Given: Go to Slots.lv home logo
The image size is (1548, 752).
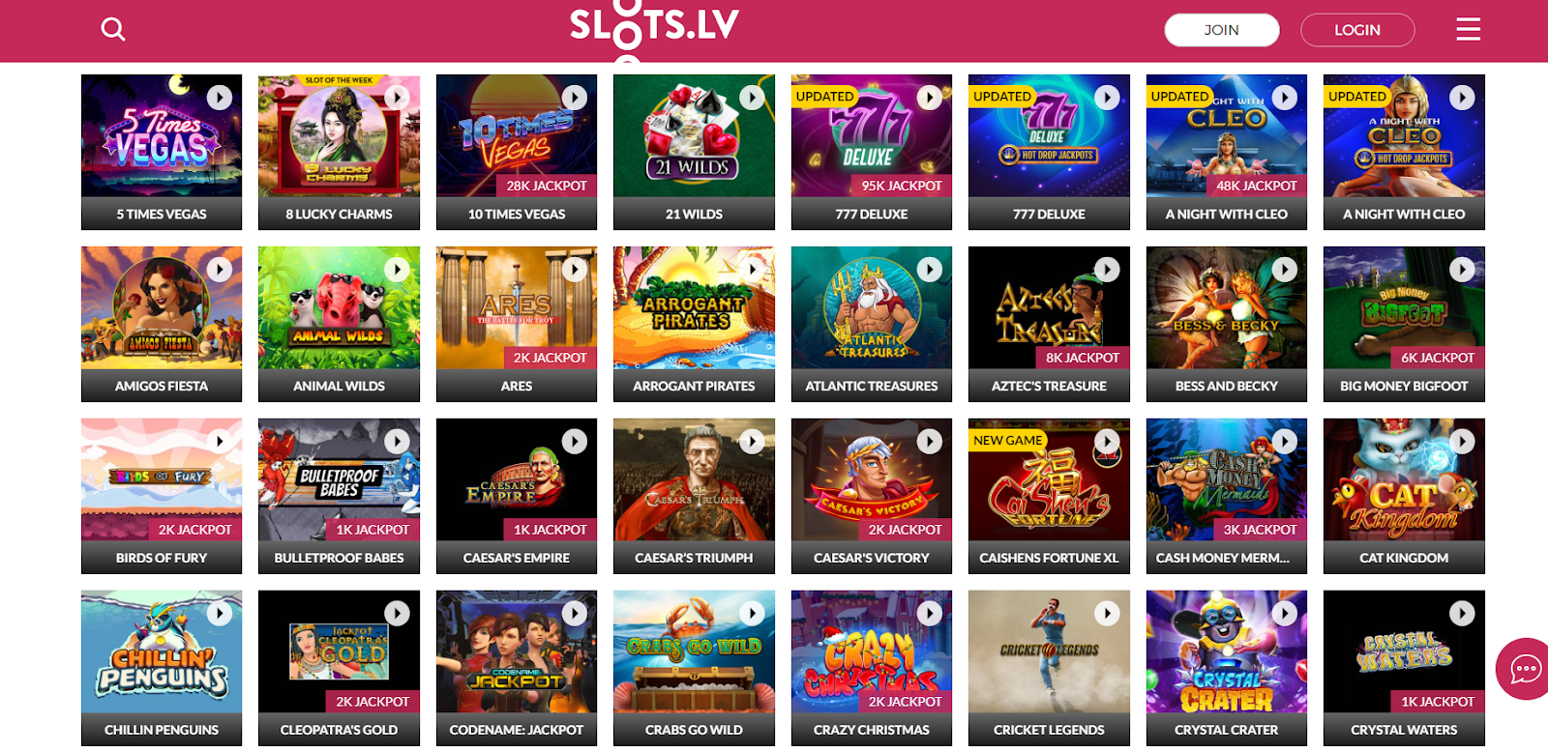Looking at the screenshot, I should point(654,27).
